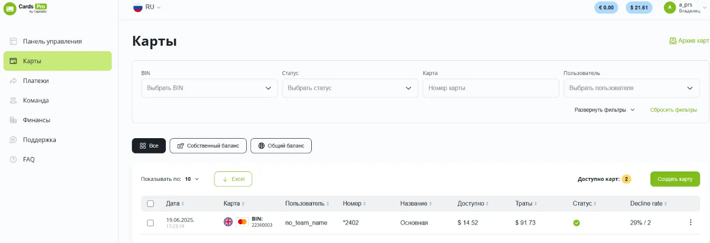710x243 pixels.
Task: Select the Все tab
Action: tap(149, 146)
